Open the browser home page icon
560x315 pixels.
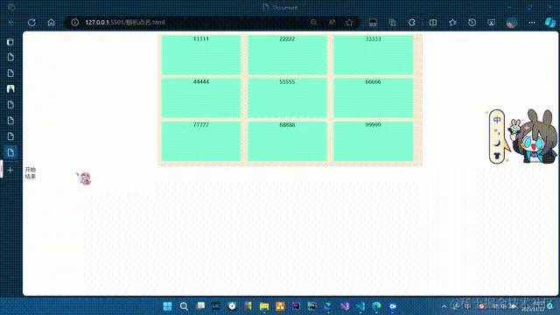point(51,23)
